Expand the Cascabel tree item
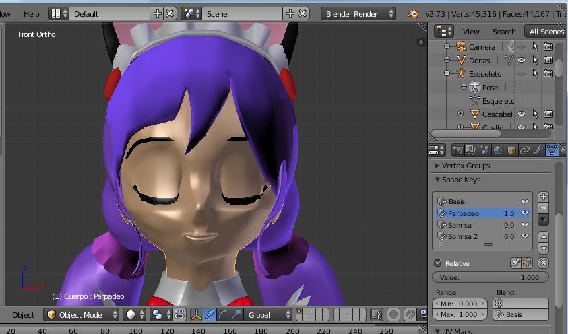Image resolution: width=568 pixels, height=334 pixels. [x=460, y=114]
